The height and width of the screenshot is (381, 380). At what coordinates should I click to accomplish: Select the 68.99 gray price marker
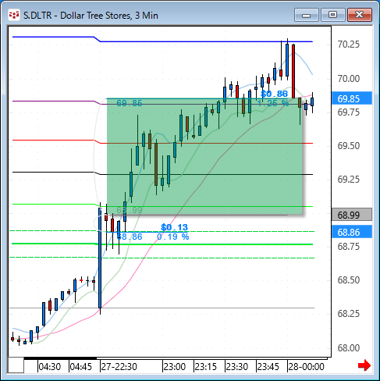coord(352,215)
